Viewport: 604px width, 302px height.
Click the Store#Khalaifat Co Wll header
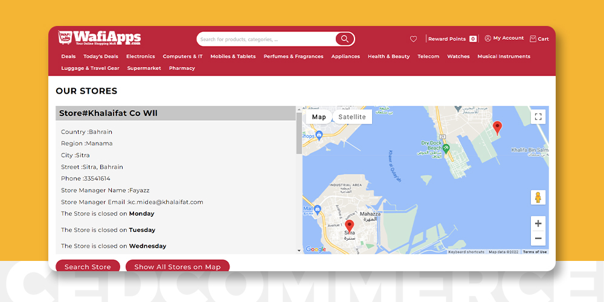[176, 114]
